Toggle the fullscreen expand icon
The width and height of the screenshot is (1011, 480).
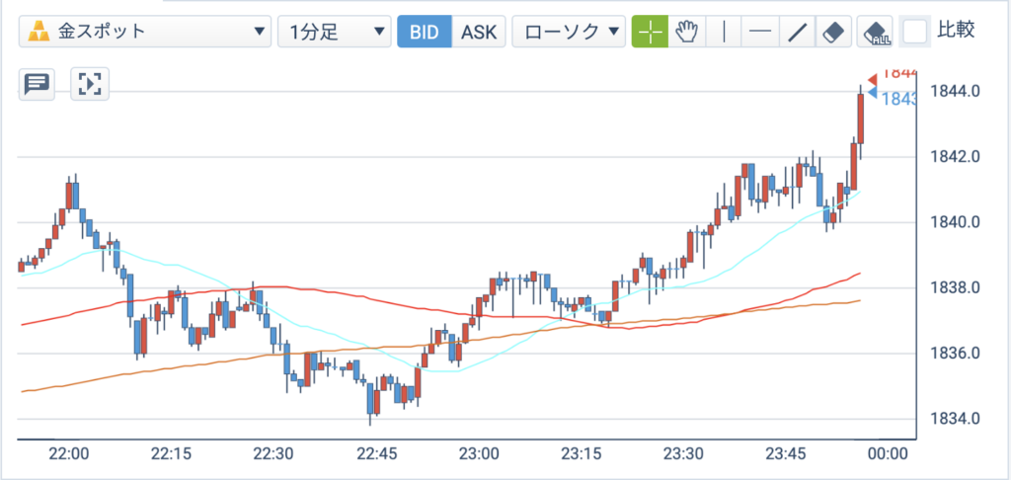point(90,84)
